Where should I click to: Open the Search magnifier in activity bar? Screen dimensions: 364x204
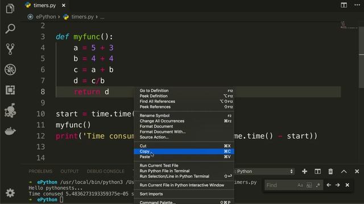coord(10,28)
